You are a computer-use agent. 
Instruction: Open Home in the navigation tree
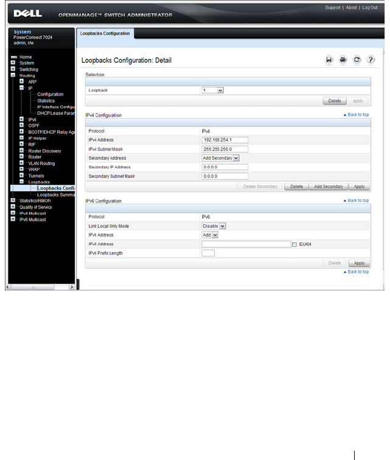tap(26, 57)
